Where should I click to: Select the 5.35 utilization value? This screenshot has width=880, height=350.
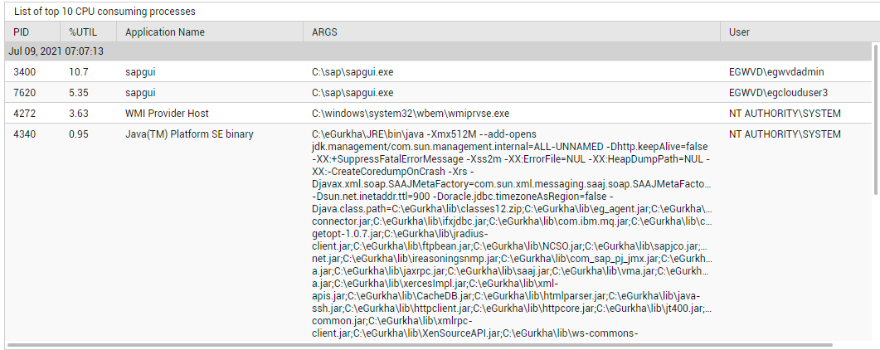coord(78,93)
